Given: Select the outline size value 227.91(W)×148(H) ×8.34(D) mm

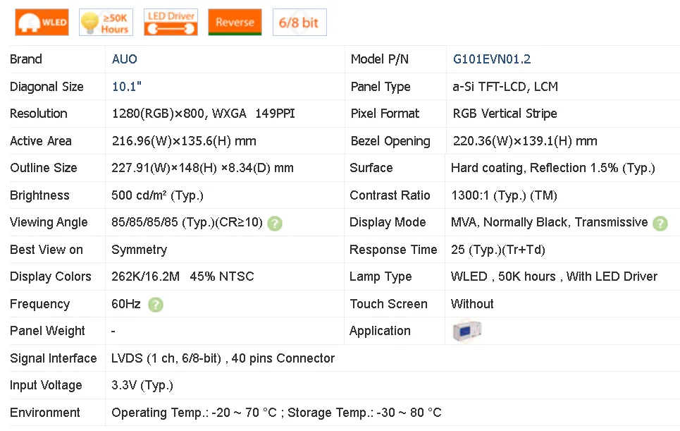Looking at the screenshot, I should tap(202, 168).
